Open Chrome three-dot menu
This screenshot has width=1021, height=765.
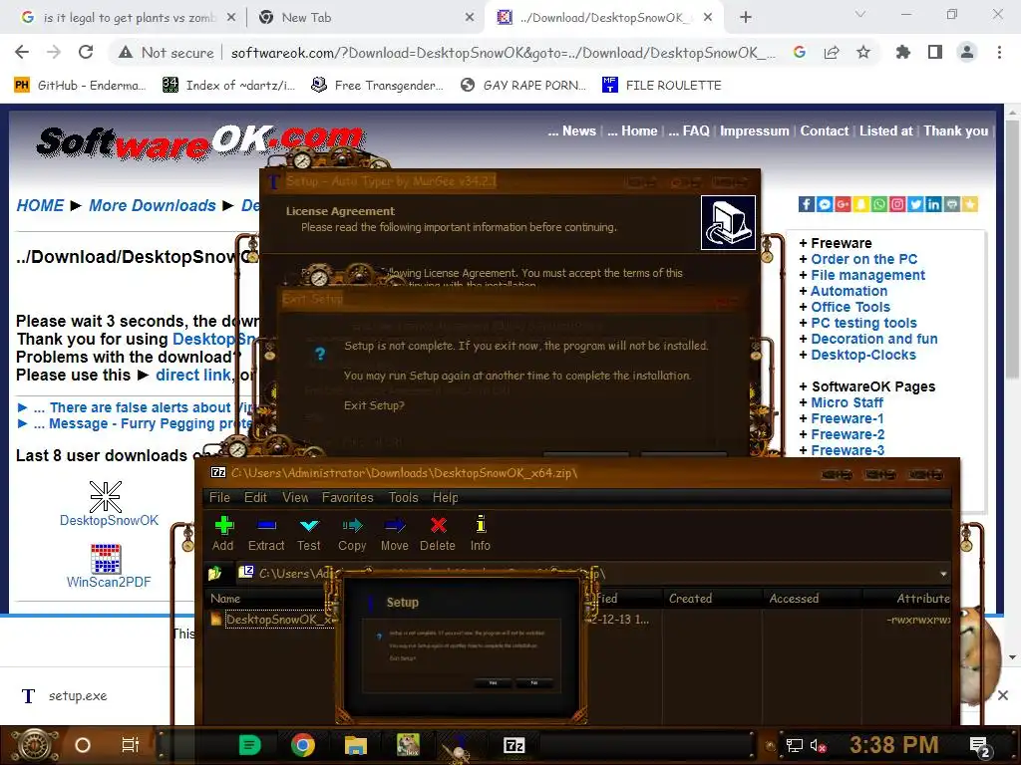(999, 52)
